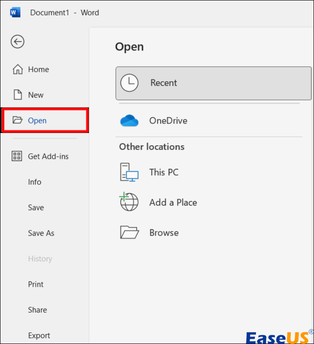Click the Add a Place label

[173, 203]
